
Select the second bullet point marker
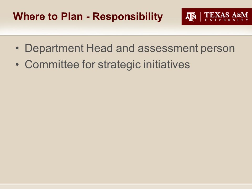(17, 65)
